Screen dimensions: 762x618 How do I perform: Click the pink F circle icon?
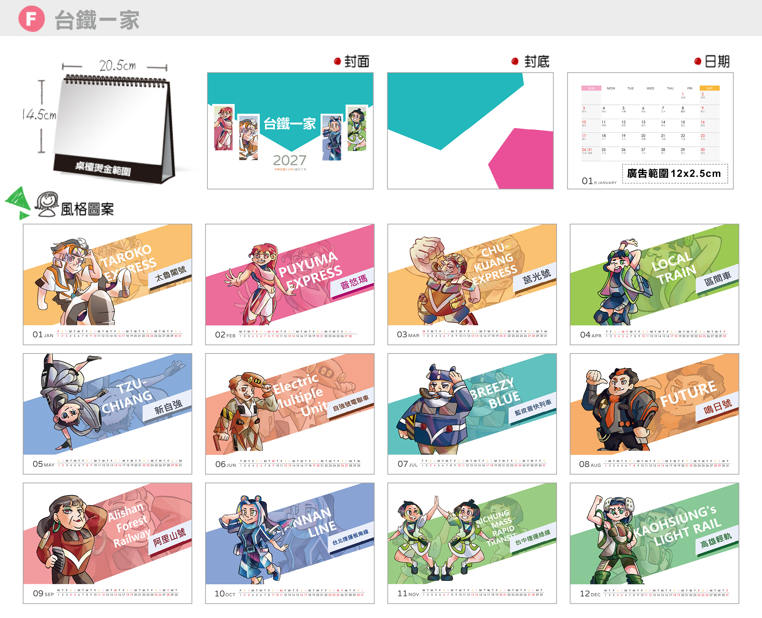point(31,19)
